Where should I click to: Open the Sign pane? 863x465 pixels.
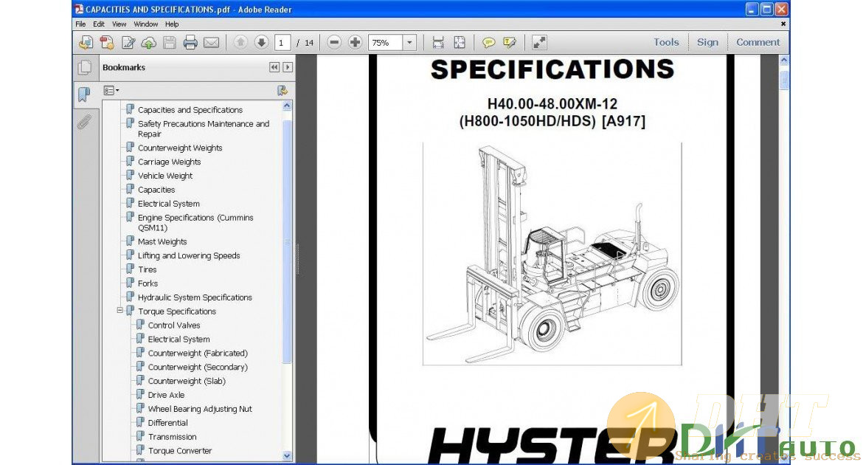point(707,42)
